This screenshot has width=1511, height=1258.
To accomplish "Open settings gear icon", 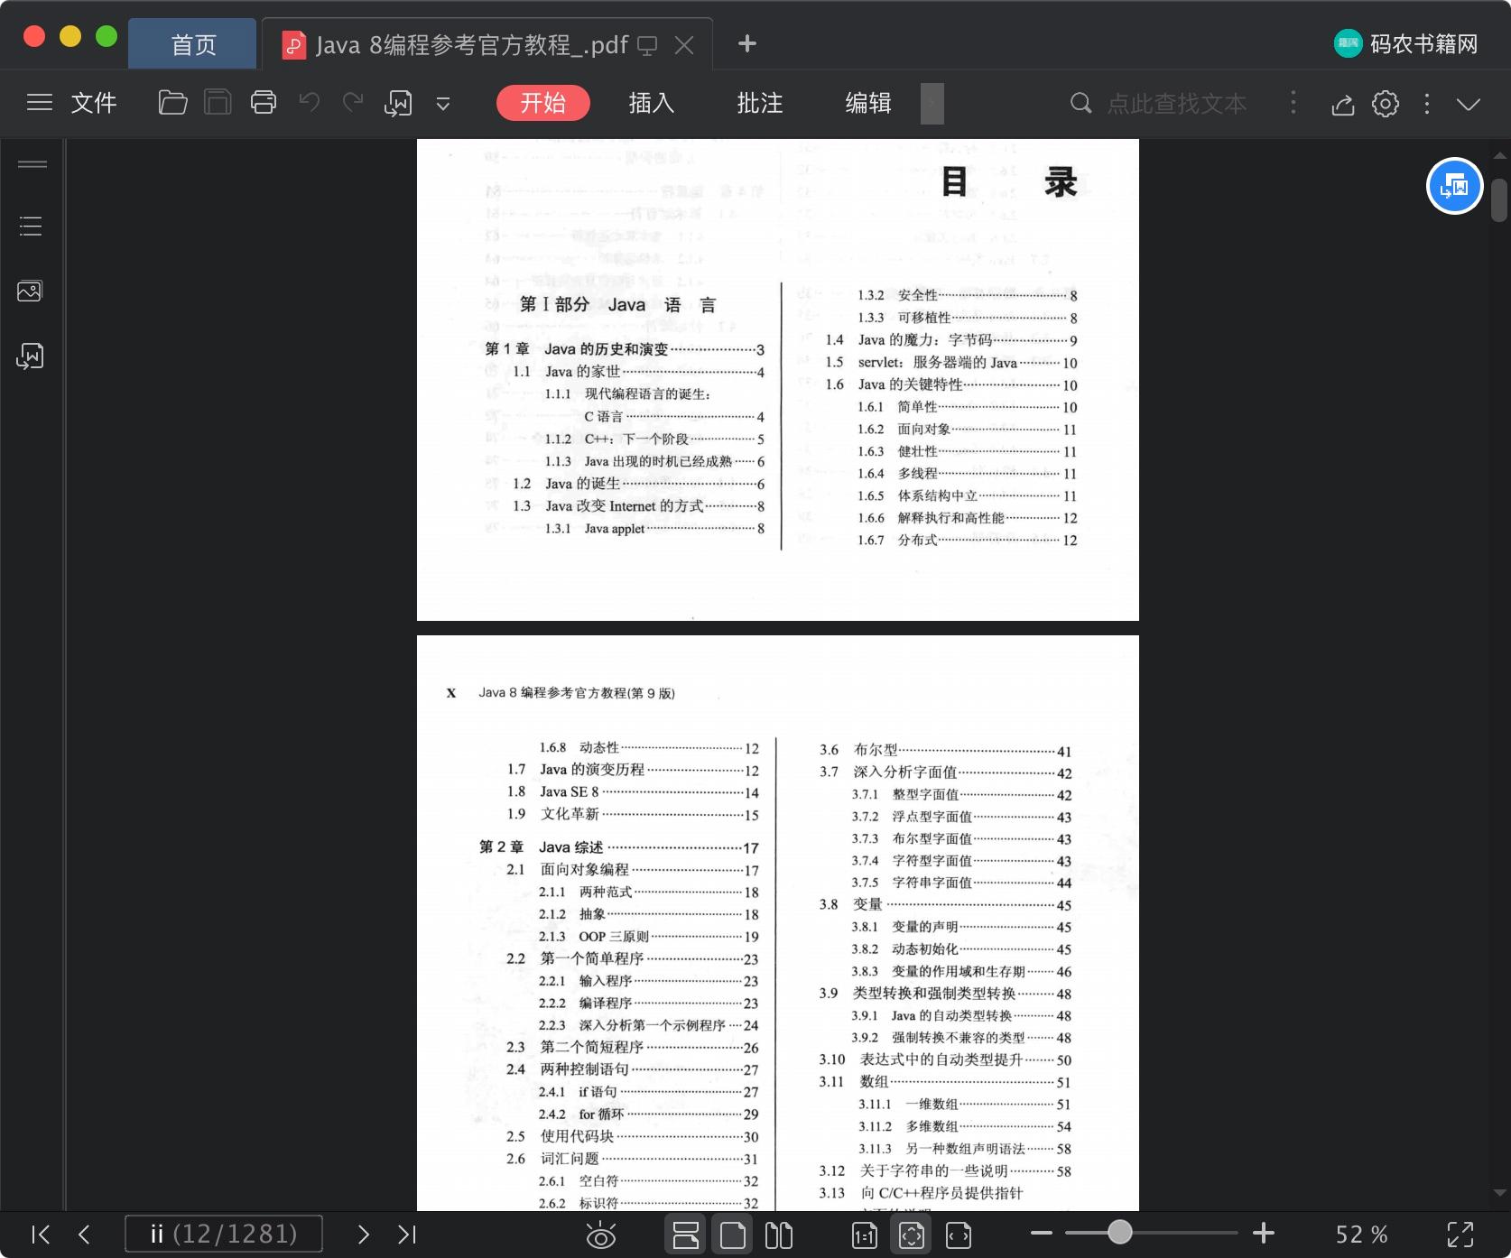I will click(x=1386, y=104).
